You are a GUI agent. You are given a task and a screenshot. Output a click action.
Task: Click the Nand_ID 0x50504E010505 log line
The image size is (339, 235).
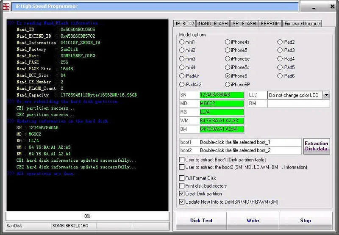pyautogui.click(x=56, y=30)
